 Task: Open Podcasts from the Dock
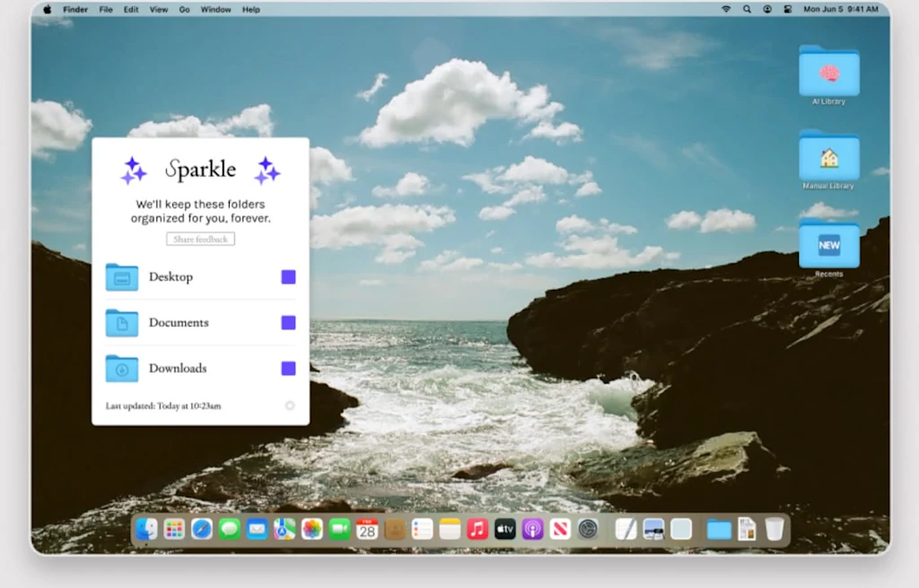coord(532,530)
